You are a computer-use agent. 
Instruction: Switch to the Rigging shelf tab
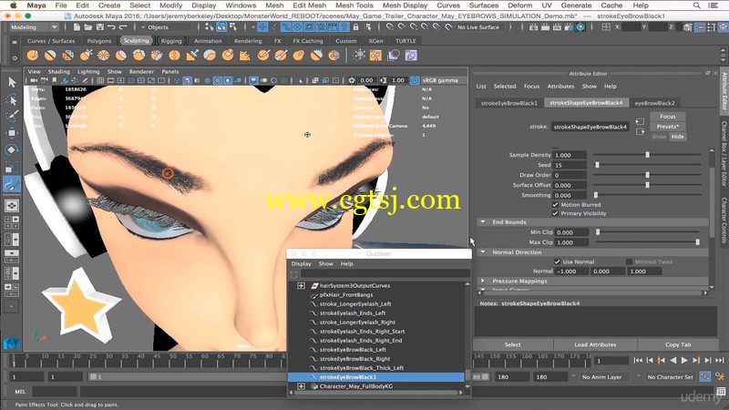tap(171, 41)
